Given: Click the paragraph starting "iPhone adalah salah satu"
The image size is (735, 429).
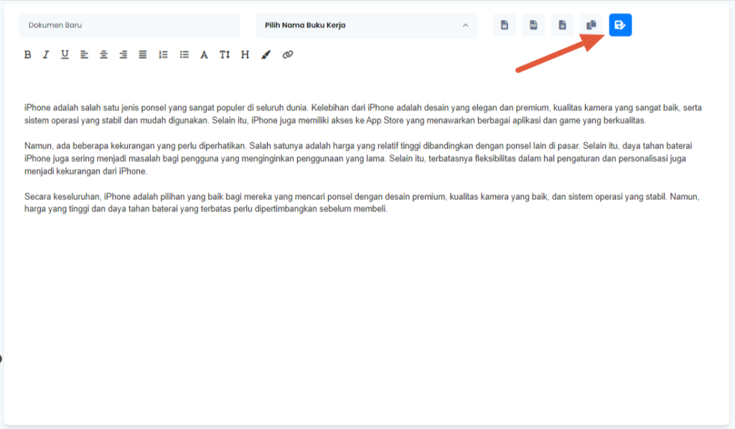Looking at the screenshot, I should pyautogui.click(x=363, y=114).
